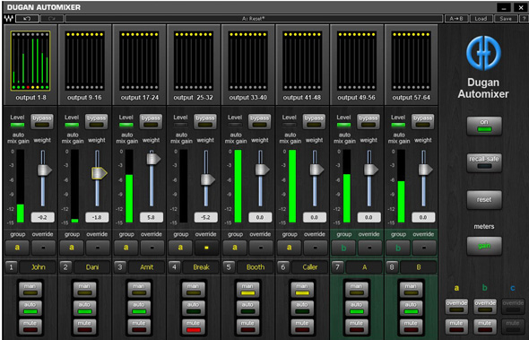
Task: Click weight slider handle for John channel
Action: click(44, 170)
